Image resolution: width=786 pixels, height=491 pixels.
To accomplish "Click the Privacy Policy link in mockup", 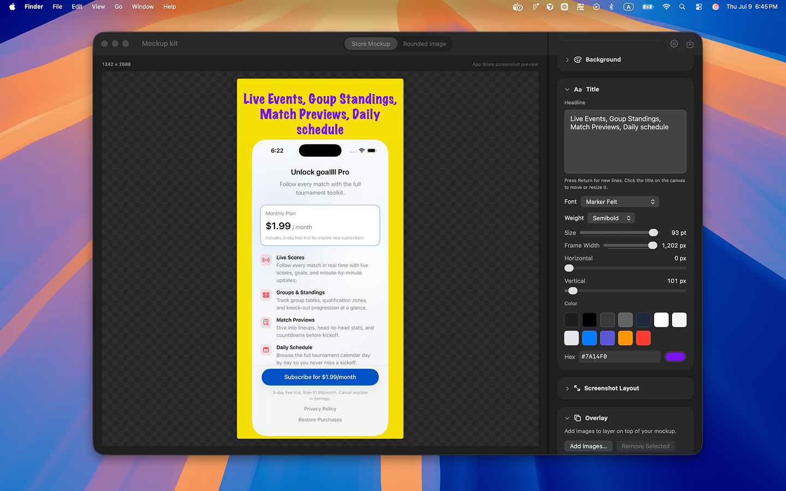I will coord(320,409).
